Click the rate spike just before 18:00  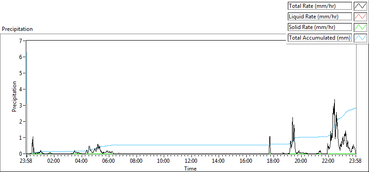(270, 137)
